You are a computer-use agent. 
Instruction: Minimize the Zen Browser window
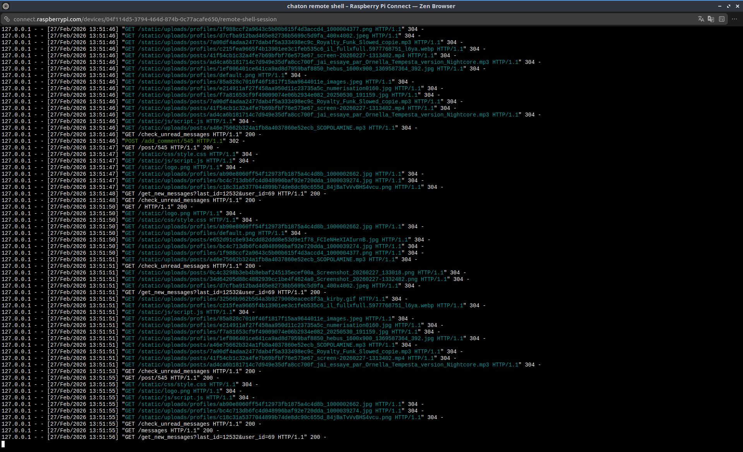click(719, 6)
